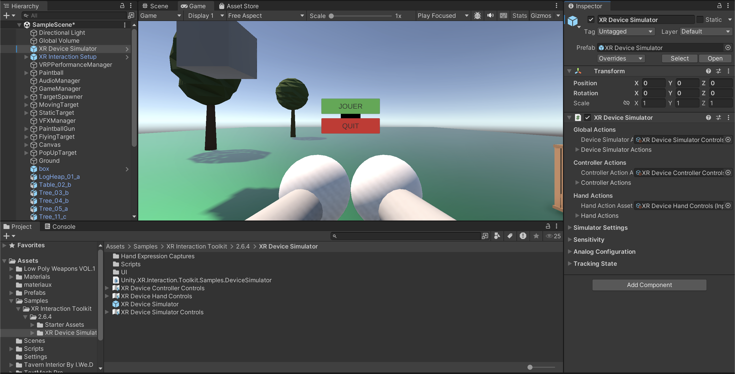Image resolution: width=735 pixels, height=374 pixels.
Task: Uncheck the XR Device Simulator script component
Action: [x=587, y=117]
